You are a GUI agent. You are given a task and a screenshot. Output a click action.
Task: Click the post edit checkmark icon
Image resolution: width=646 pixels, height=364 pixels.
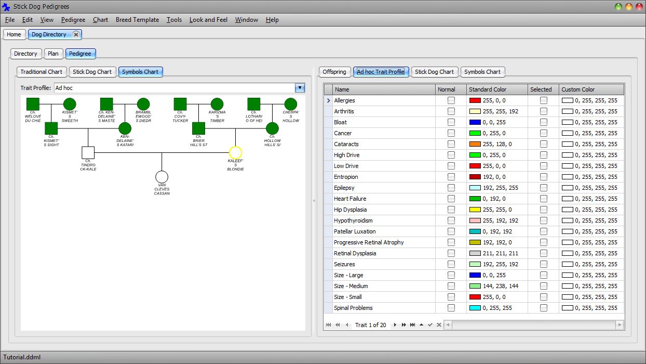(x=430, y=325)
